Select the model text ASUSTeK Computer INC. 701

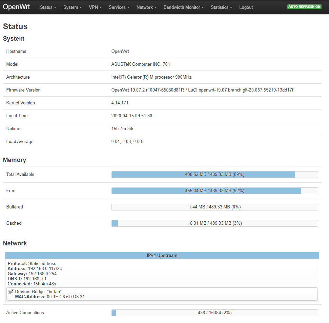point(141,64)
